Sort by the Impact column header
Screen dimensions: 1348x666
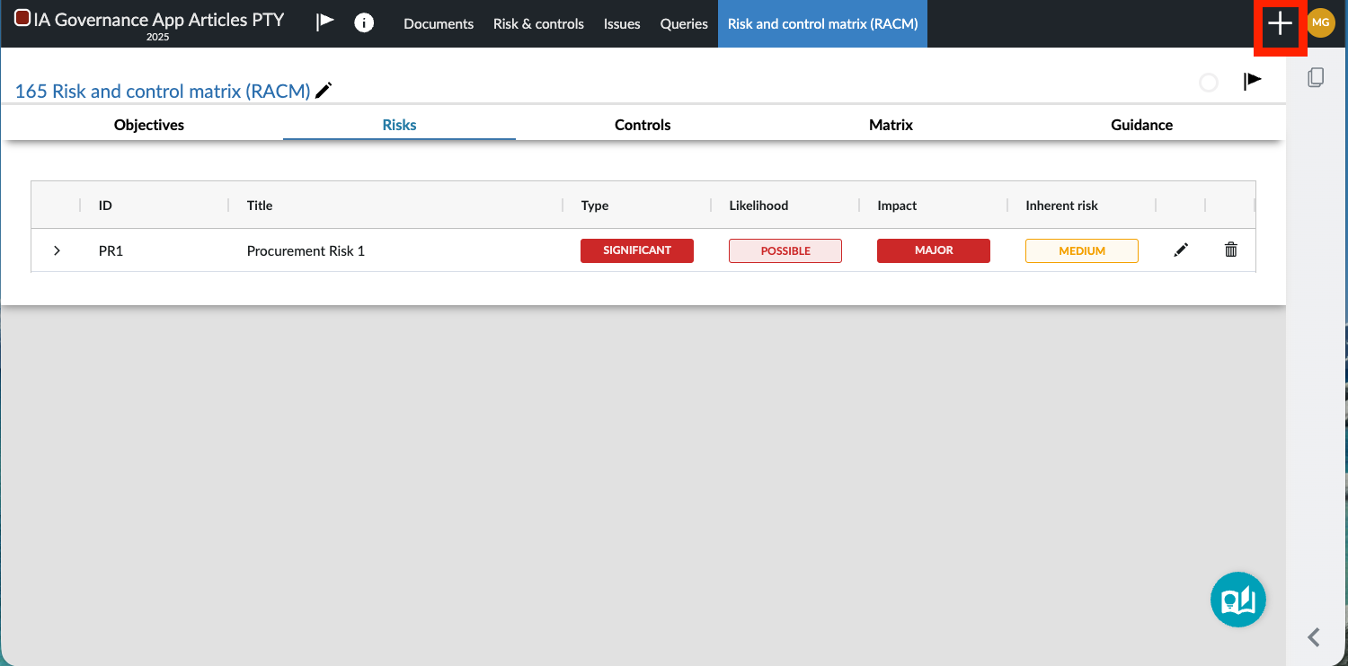897,206
